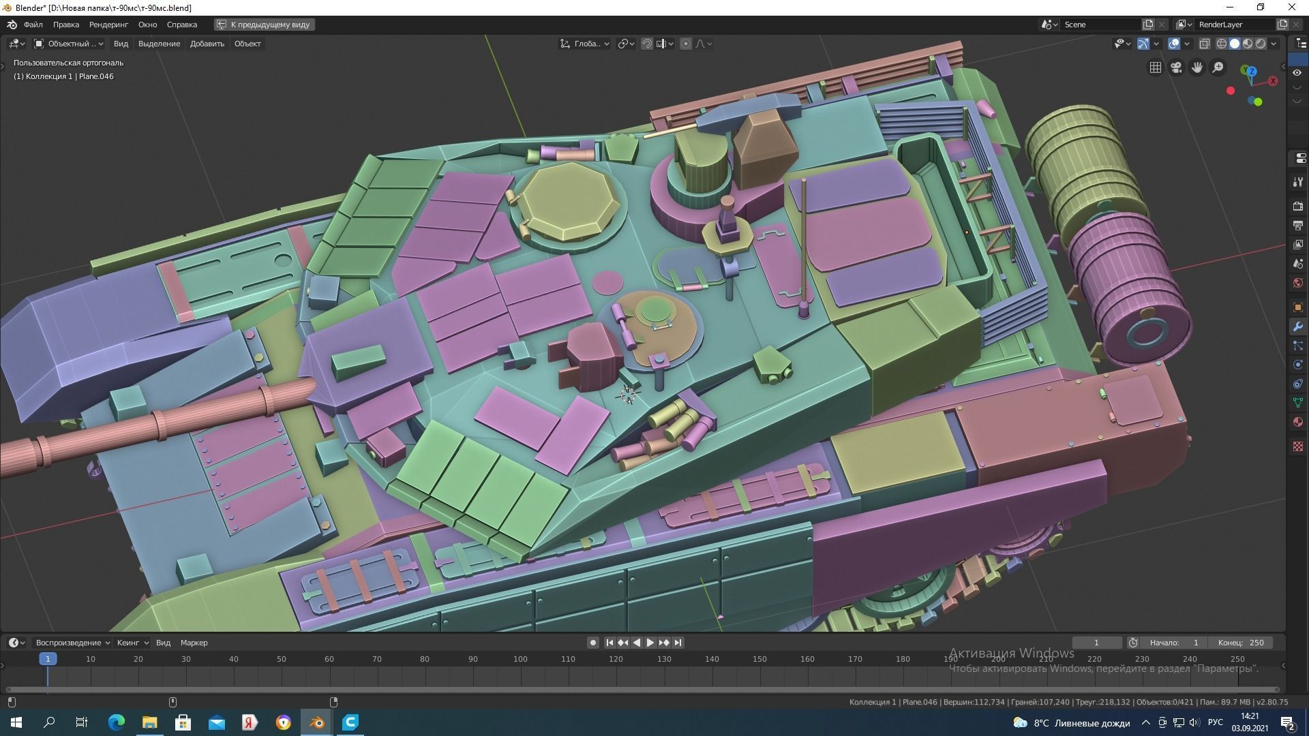Open the Рендеринг menu
The image size is (1309, 736).
click(108, 25)
